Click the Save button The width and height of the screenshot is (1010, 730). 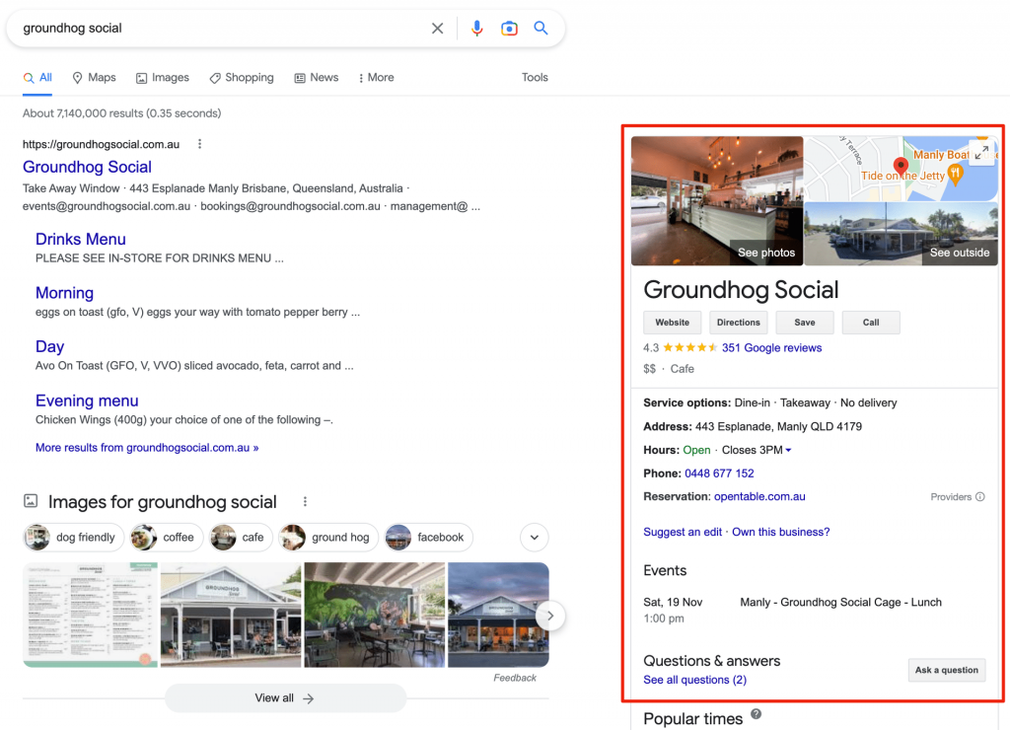[x=805, y=323]
